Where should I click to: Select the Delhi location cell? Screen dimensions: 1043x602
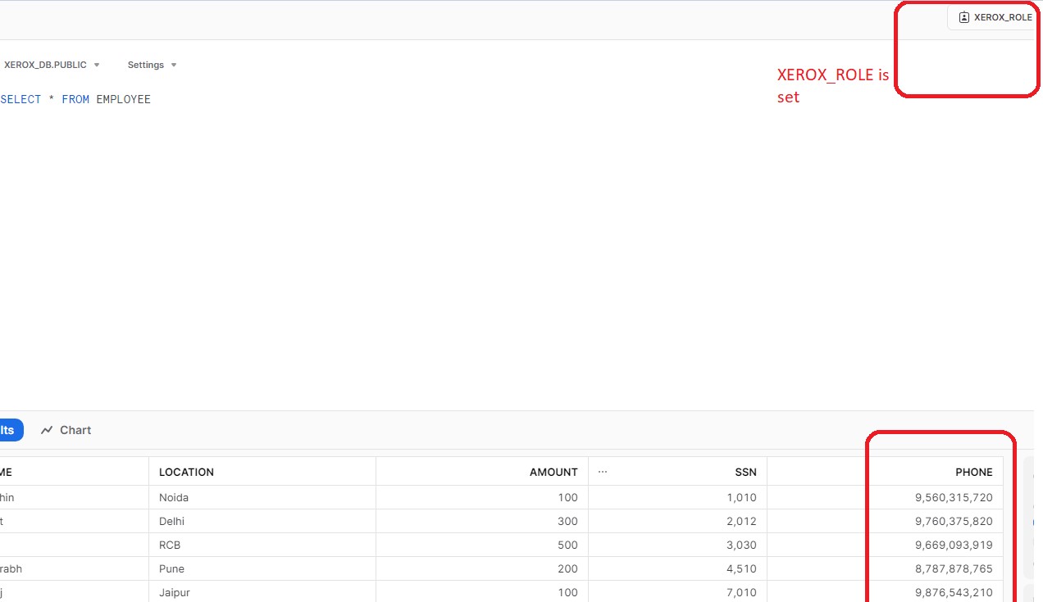pyautogui.click(x=172, y=521)
